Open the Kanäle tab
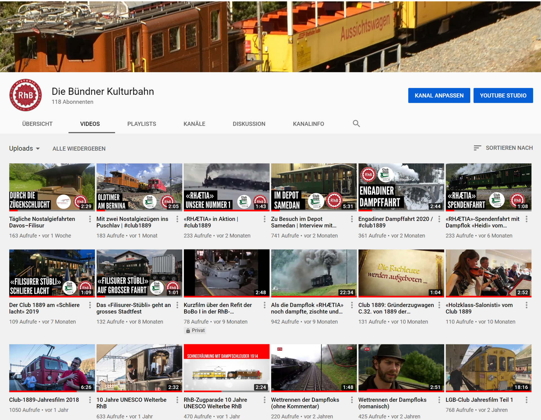Screen dimensions: 541x420 click(194, 124)
